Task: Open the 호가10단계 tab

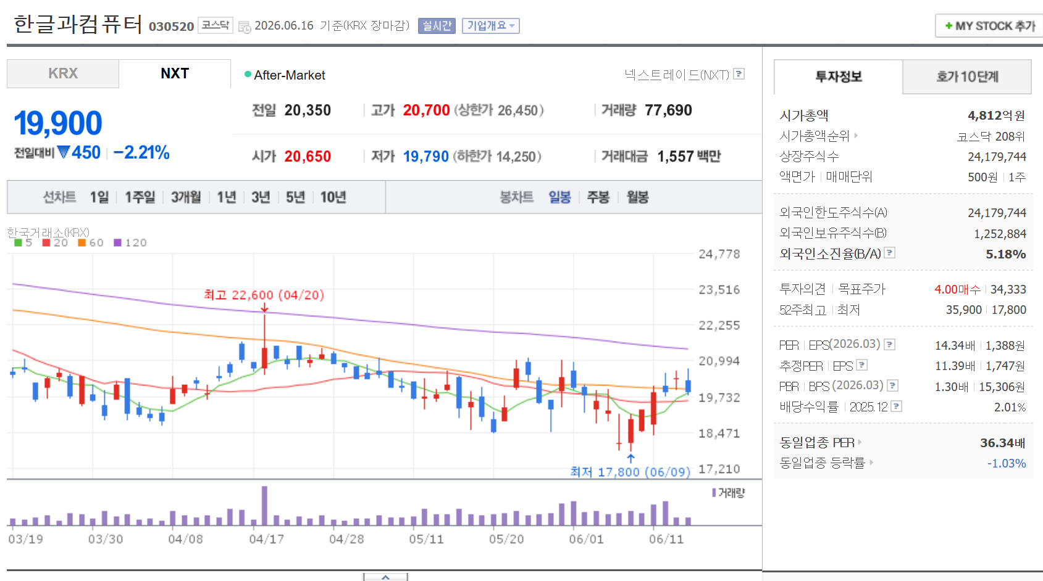Action: 967,76
